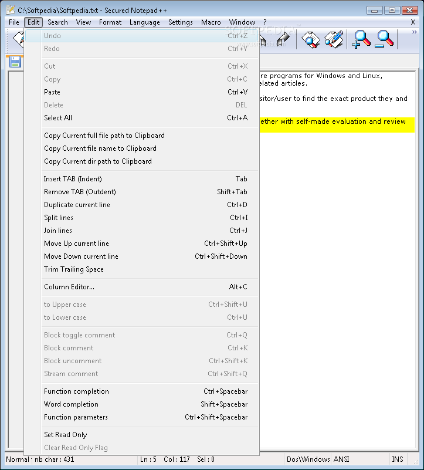Select Duplicate current line
Screen dimensions: 424x470
pyautogui.click(x=141, y=205)
